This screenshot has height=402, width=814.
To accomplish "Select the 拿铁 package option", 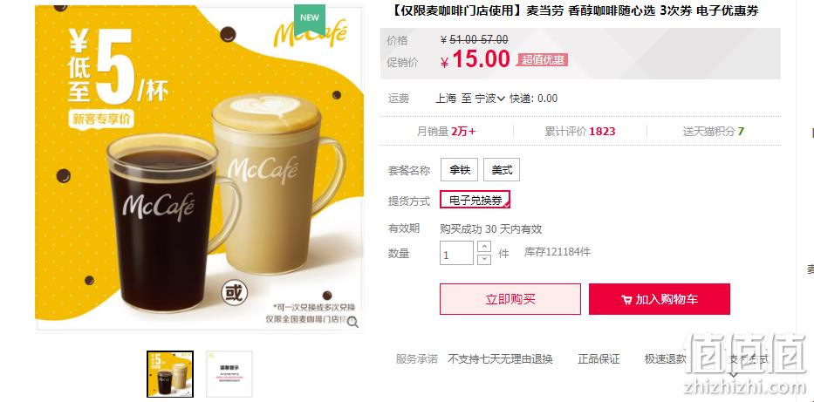I will (460, 170).
